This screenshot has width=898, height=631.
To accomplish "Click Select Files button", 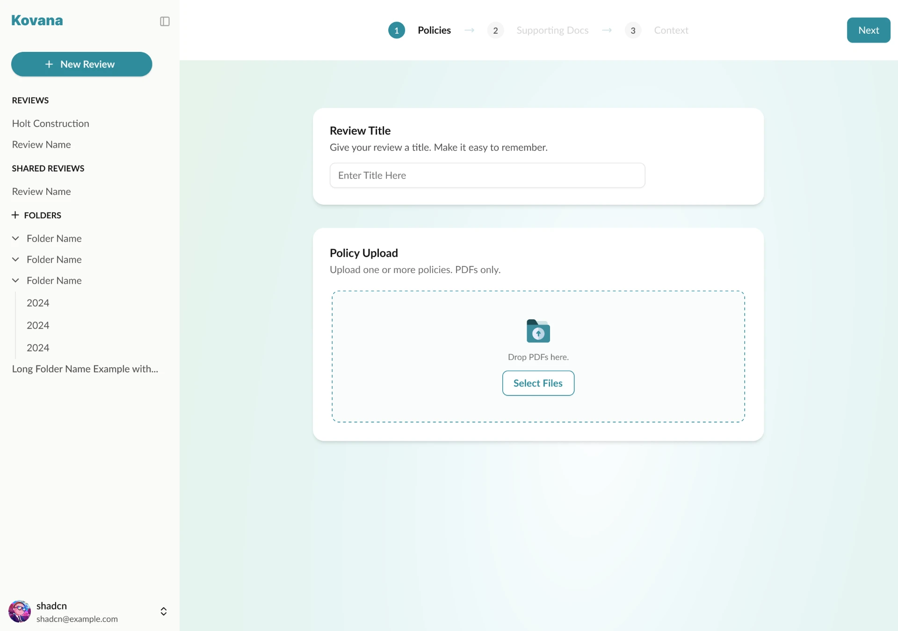I will pyautogui.click(x=538, y=383).
